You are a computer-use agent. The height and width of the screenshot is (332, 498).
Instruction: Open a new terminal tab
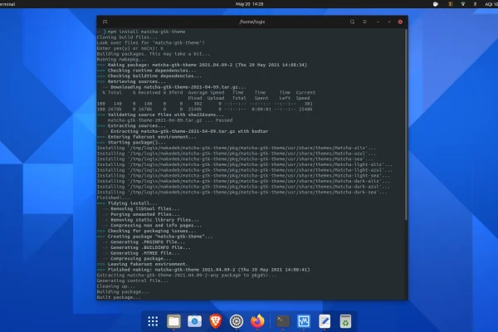[105, 22]
